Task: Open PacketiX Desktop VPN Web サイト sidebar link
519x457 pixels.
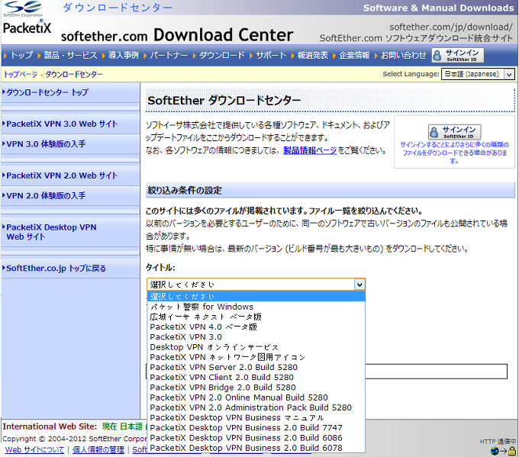Action: (x=51, y=232)
